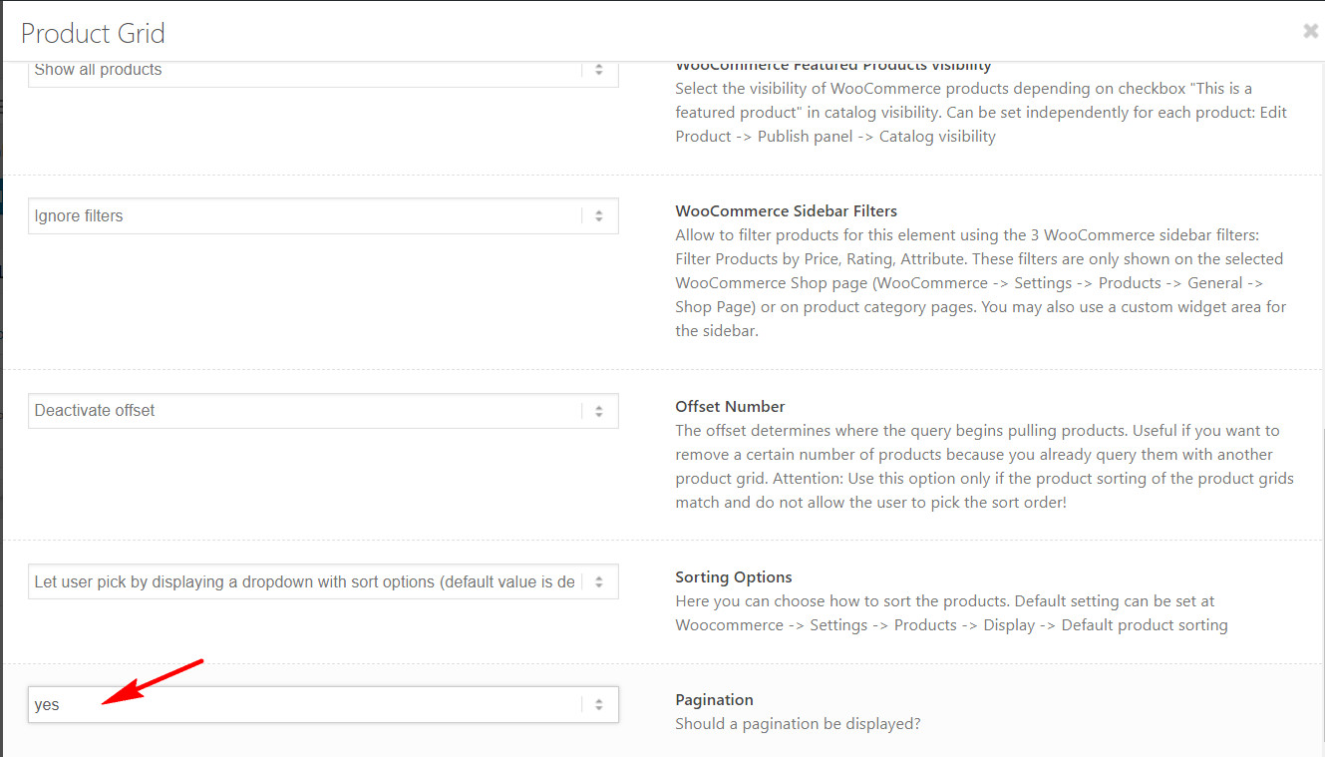Open the 'Deactivate offset' dropdown
Viewport: 1325px width, 757px height.
tap(323, 410)
